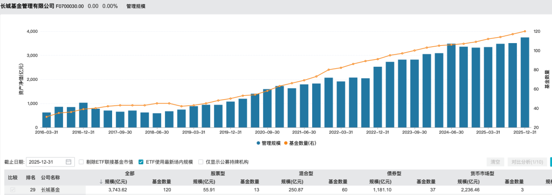Enable 仅显示公募持牌机构 checkbox
This screenshot has width=552, height=195.
pyautogui.click(x=201, y=162)
